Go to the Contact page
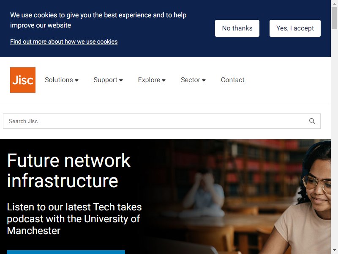This screenshot has width=338, height=254. click(233, 80)
